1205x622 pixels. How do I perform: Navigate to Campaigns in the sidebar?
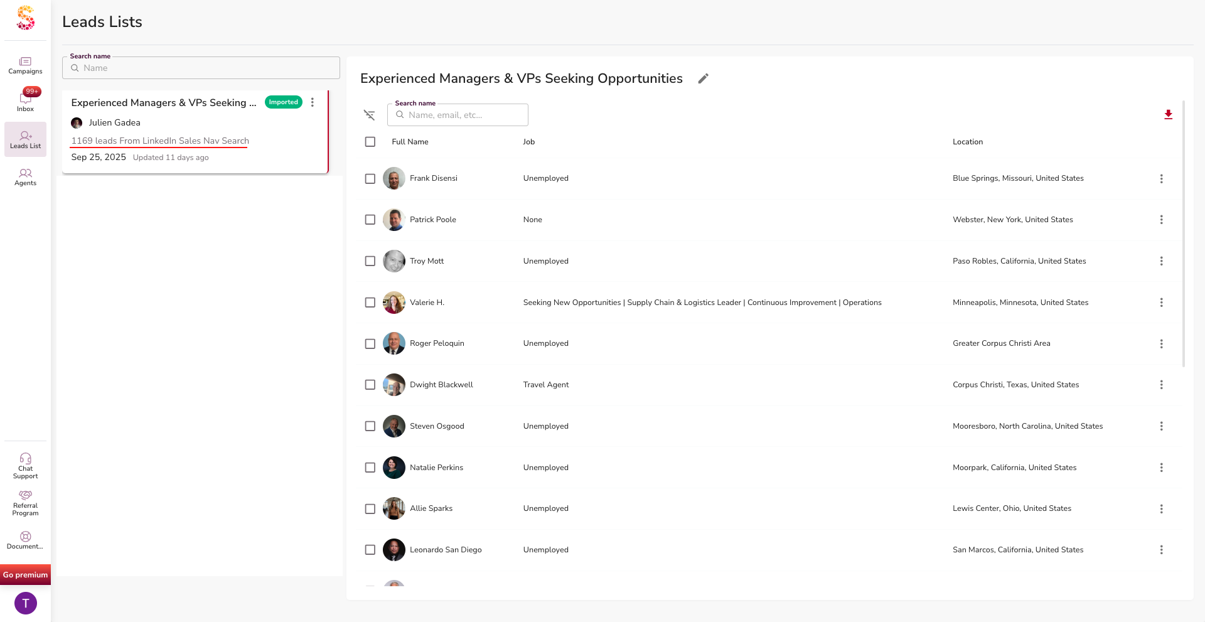[x=25, y=65]
